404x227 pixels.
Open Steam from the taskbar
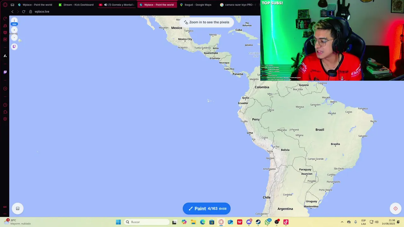(x=258, y=222)
